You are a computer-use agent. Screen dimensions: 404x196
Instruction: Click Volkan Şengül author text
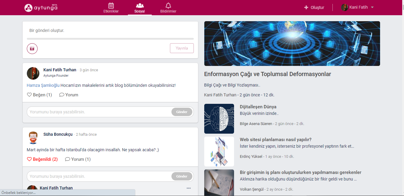[x=252, y=189]
